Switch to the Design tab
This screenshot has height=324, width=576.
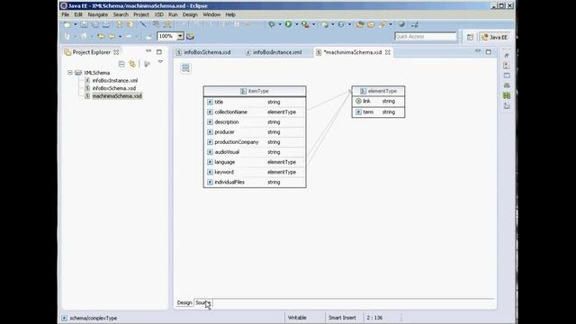(184, 302)
